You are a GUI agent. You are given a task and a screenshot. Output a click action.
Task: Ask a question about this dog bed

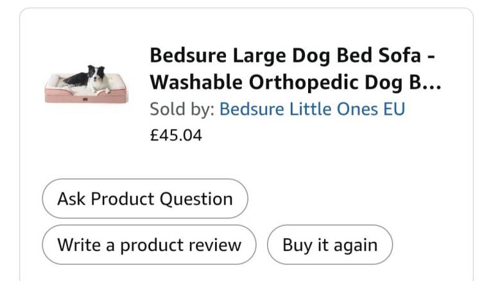pos(145,198)
